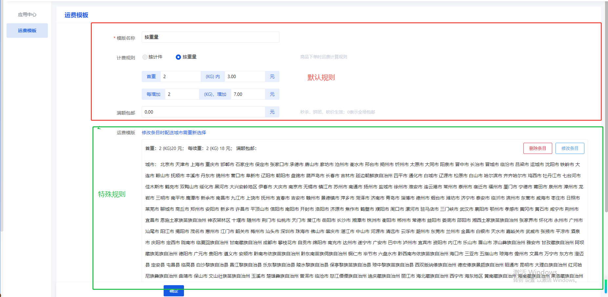Select the 运费模板 sidebar menu item
The height and width of the screenshot is (297, 608).
click(27, 31)
